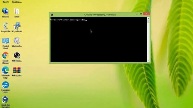Open the plain folder icon beside Network
193x108 pixels.
coord(17,12)
